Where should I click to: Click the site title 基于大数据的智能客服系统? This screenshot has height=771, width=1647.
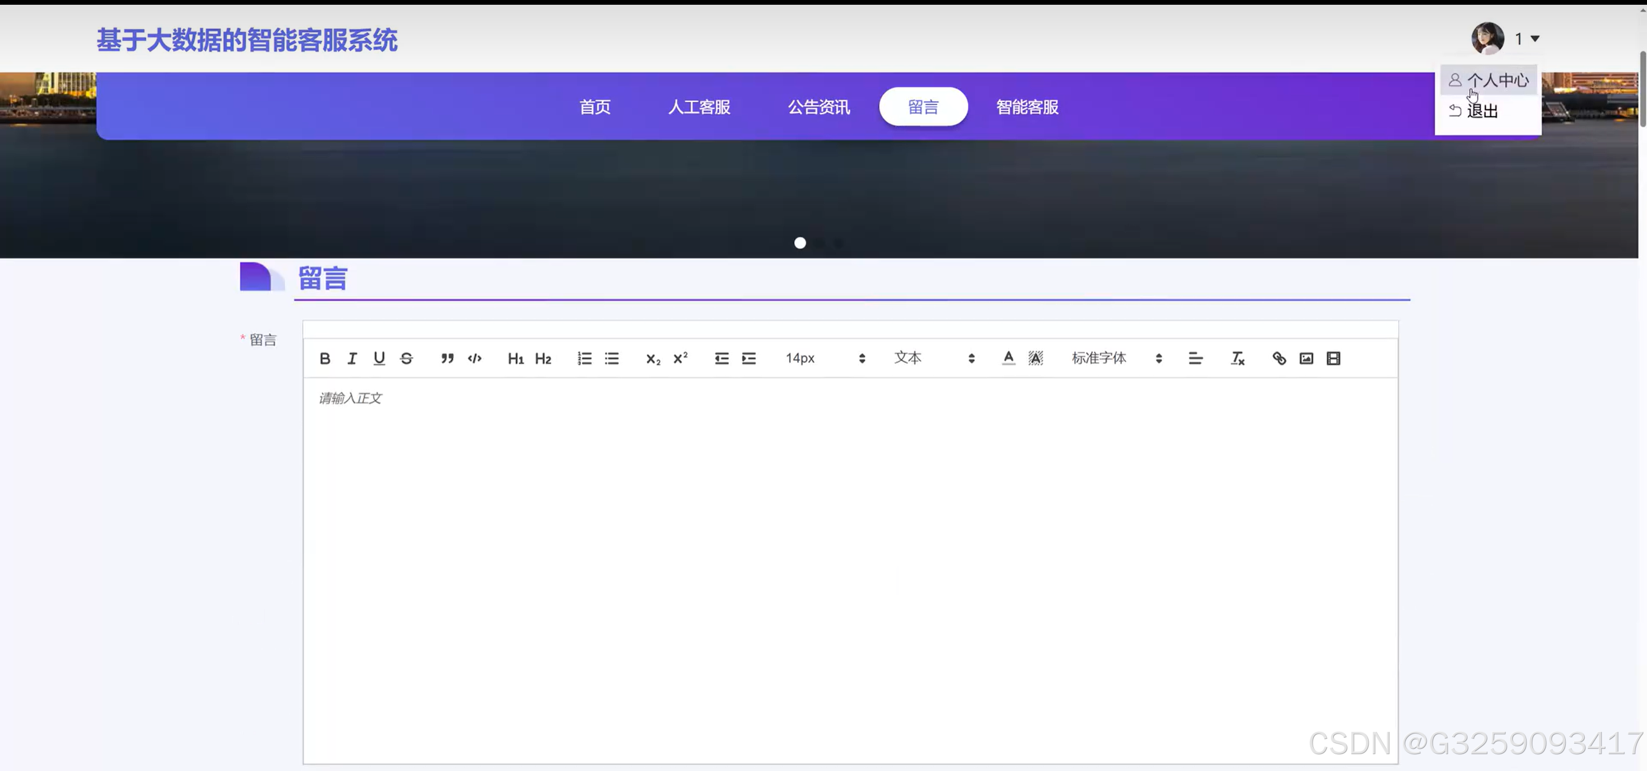[x=247, y=40]
